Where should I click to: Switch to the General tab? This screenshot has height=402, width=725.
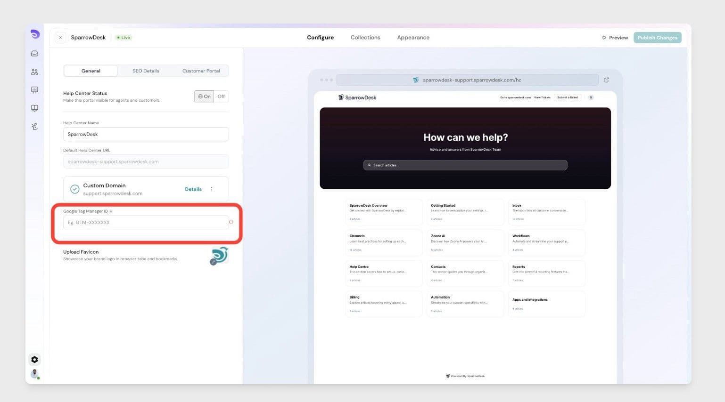(91, 71)
